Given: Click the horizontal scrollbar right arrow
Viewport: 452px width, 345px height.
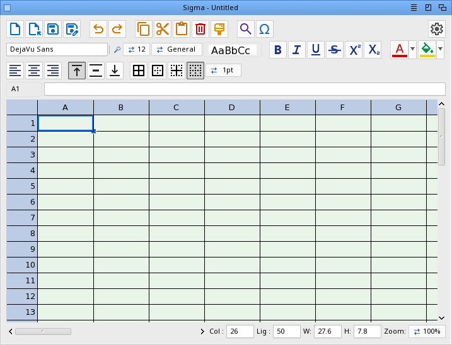Looking at the screenshot, I should point(202,332).
